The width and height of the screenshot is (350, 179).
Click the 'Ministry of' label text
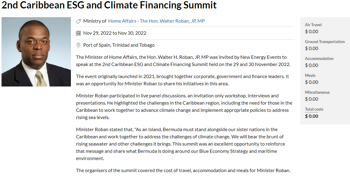click(95, 21)
